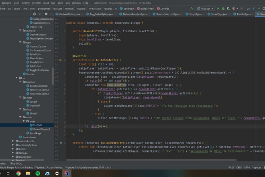This screenshot has height=177, width=265.
Task: Click the override gutter marker beside buildContent
Action: (60, 60)
